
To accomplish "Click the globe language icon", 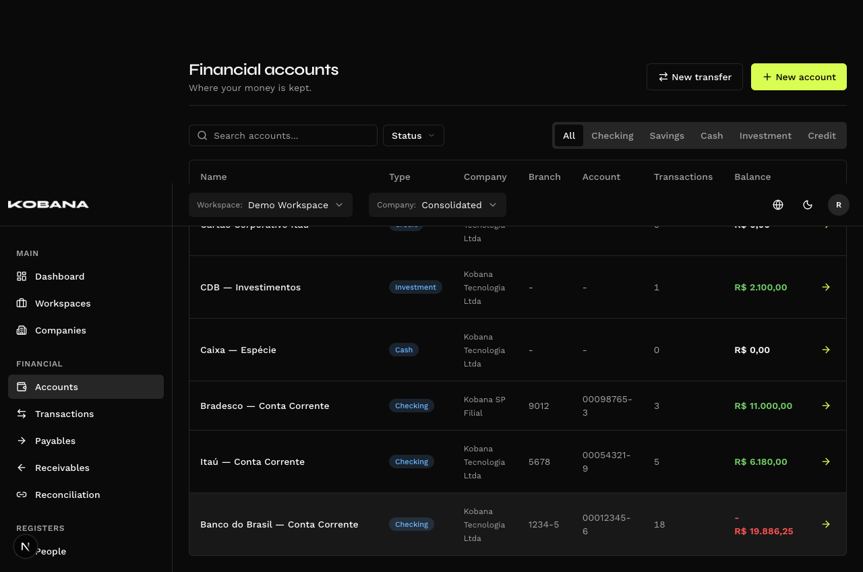I will tap(778, 205).
